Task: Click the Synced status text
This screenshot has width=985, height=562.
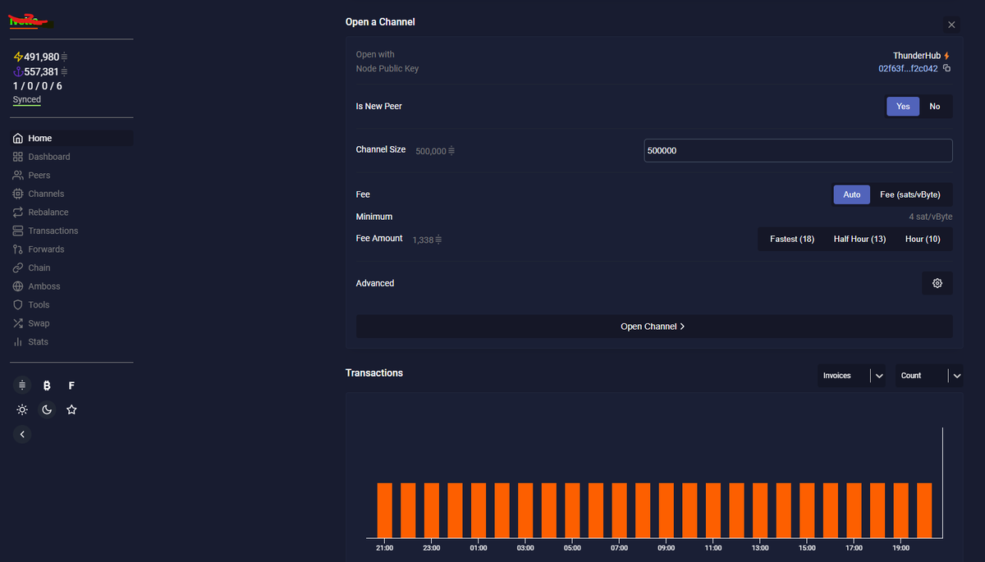Action: pyautogui.click(x=27, y=99)
